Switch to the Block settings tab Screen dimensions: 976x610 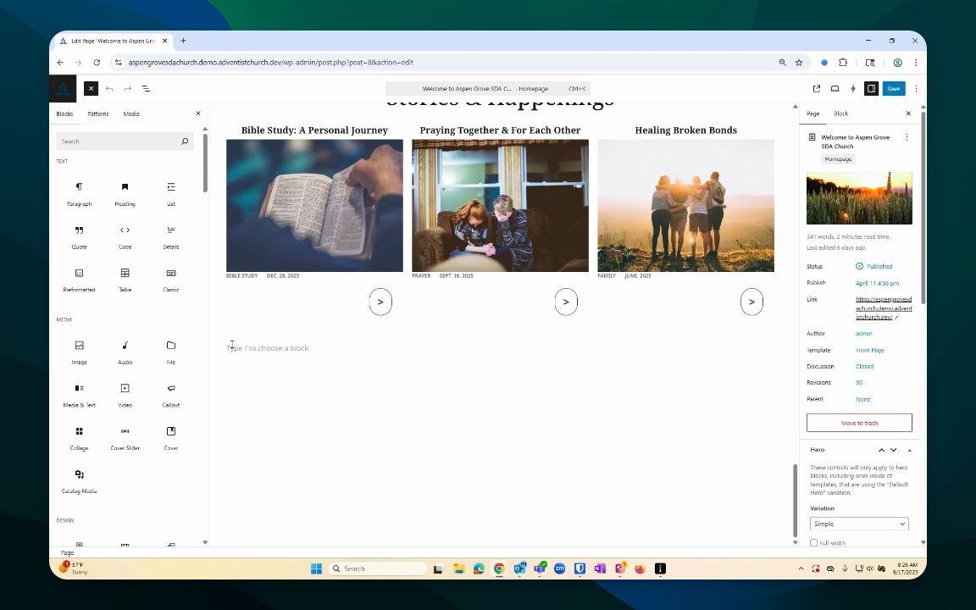[x=840, y=114]
